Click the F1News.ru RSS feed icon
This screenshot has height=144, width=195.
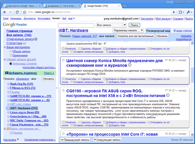click(x=8, y=88)
